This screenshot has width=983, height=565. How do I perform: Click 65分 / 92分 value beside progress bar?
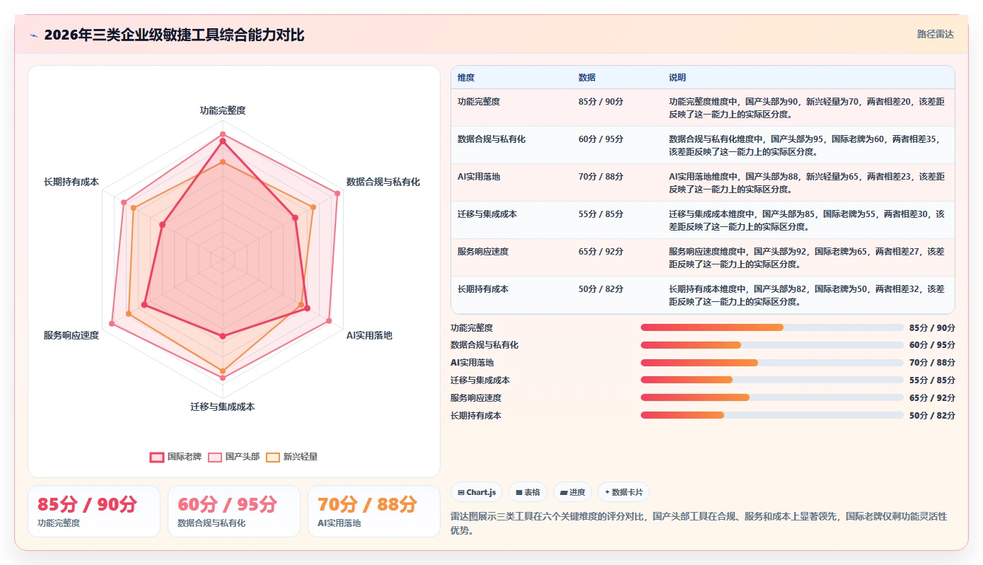point(932,398)
